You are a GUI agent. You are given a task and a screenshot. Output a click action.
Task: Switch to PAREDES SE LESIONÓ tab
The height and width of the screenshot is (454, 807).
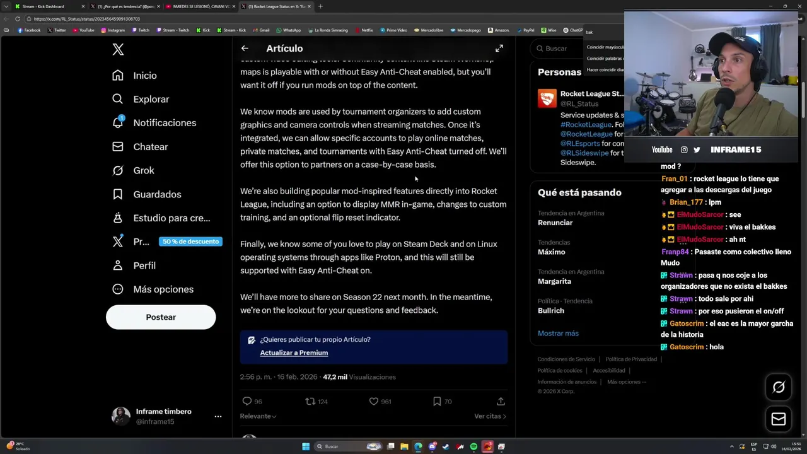point(200,6)
